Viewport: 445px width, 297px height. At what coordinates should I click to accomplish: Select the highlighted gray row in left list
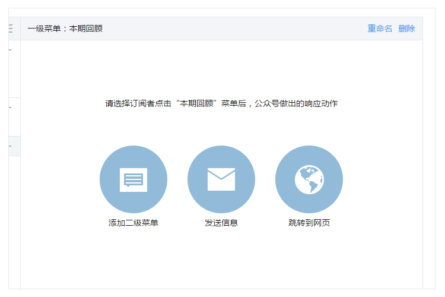click(14, 146)
